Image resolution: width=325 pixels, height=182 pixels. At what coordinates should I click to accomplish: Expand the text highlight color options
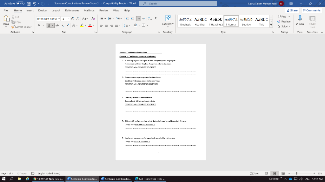coord(85,25)
